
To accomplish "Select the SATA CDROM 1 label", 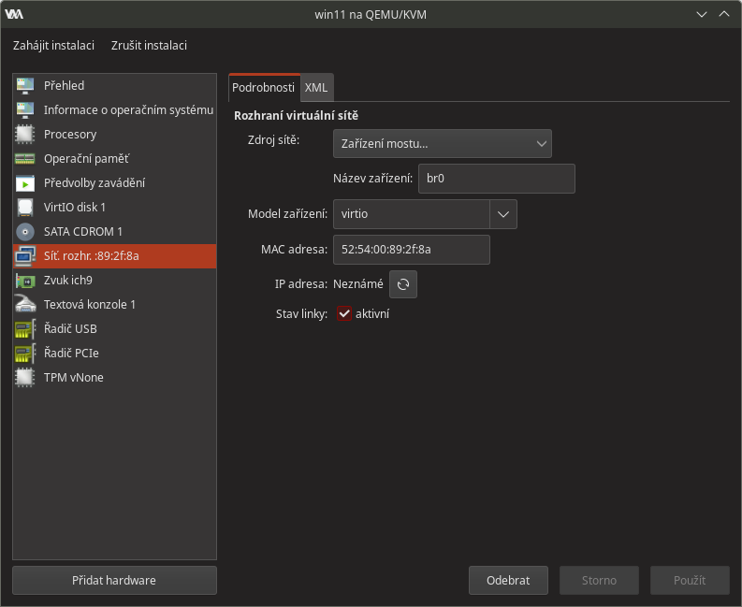I will (83, 232).
